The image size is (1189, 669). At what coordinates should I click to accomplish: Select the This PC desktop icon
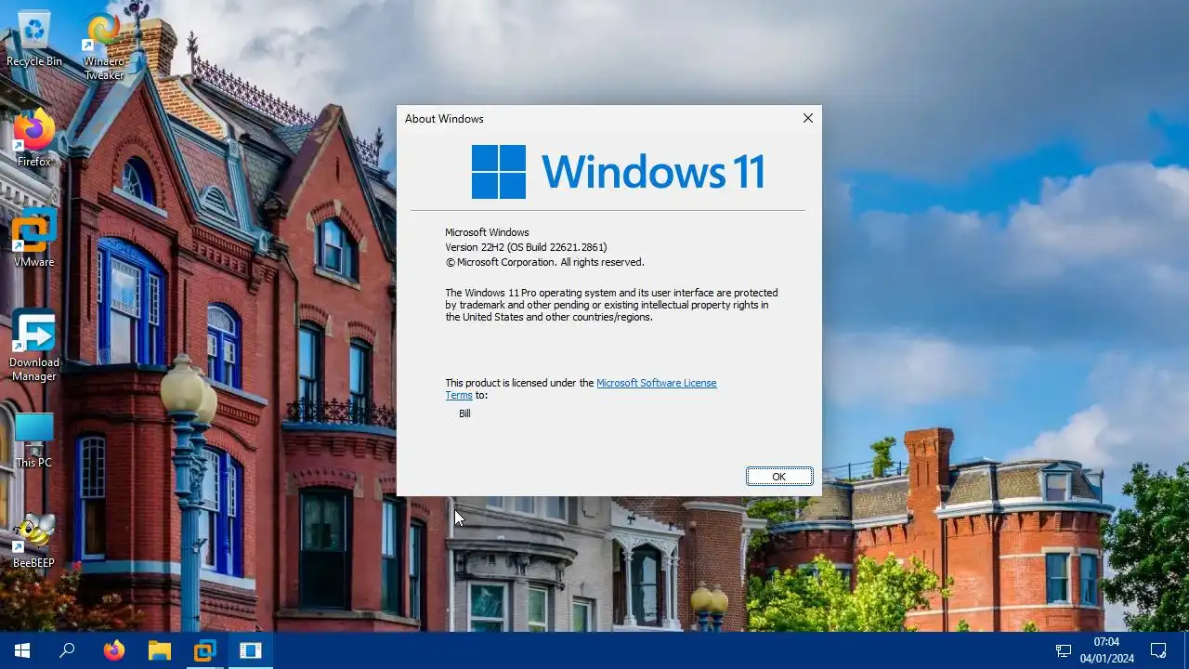click(x=34, y=440)
